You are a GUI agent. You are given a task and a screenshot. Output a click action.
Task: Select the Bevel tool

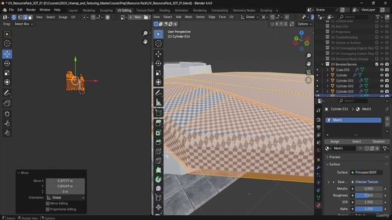[x=158, y=142]
